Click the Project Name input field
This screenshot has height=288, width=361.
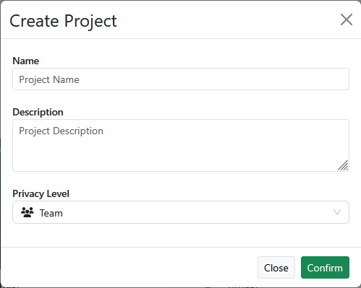(x=181, y=79)
